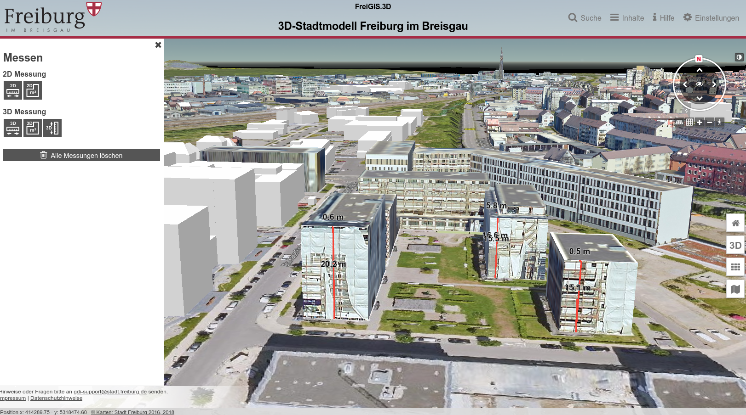
Task: Open the Suche function
Action: click(585, 18)
